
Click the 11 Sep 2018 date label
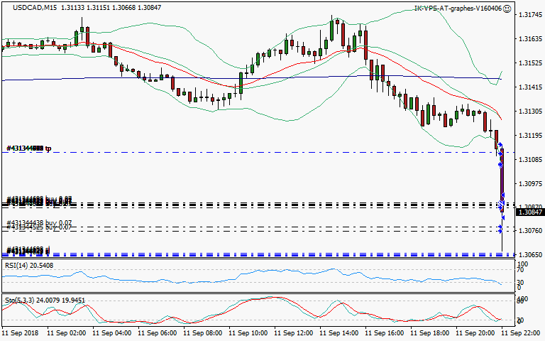click(x=20, y=333)
